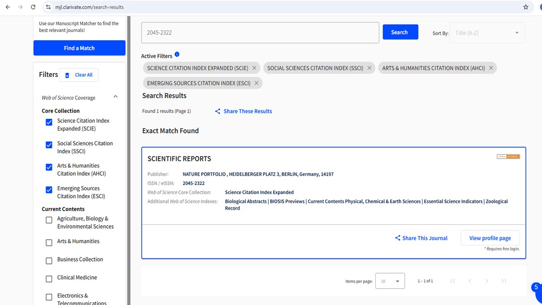This screenshot has width=542, height=305.
Task: Uncheck Science Citation Index Expanded (SCIE)
Action: coord(49,122)
